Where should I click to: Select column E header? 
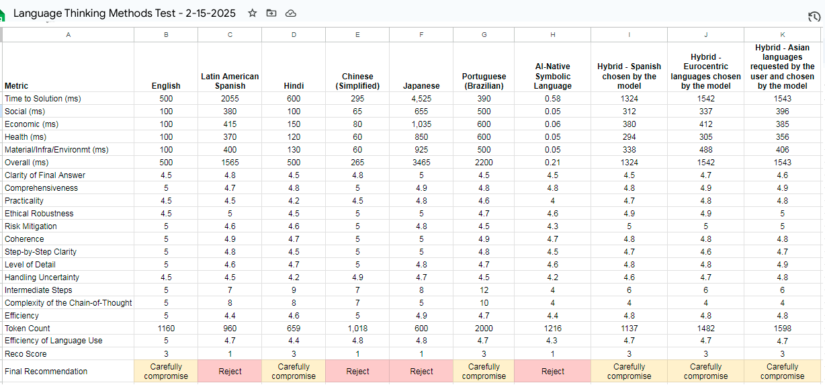click(x=357, y=35)
